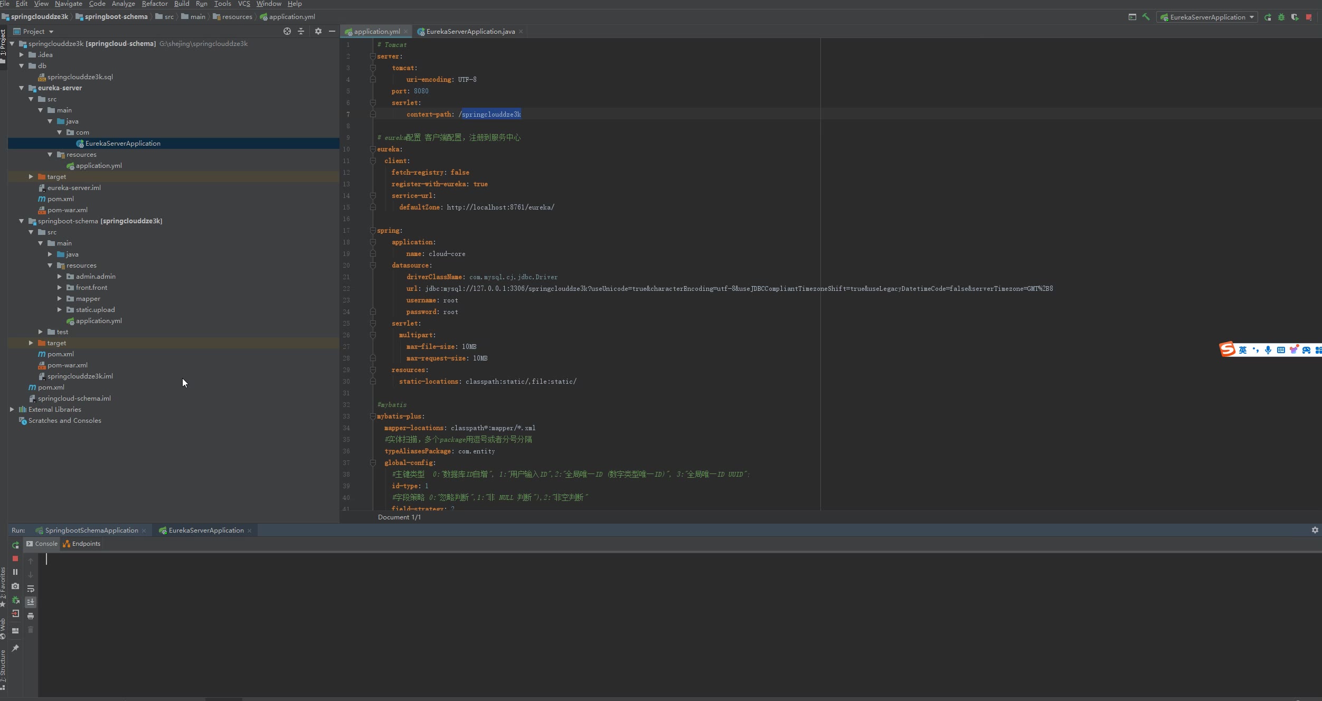Switch to the EurekaServerApplication.java editor tab
Image resolution: width=1322 pixels, height=701 pixels.
470,31
